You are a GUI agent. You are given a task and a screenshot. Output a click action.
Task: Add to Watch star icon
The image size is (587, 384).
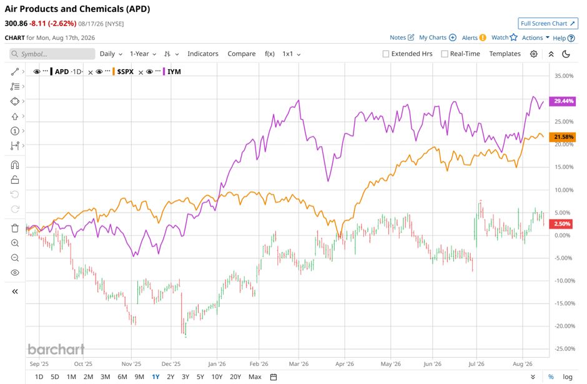coord(513,37)
